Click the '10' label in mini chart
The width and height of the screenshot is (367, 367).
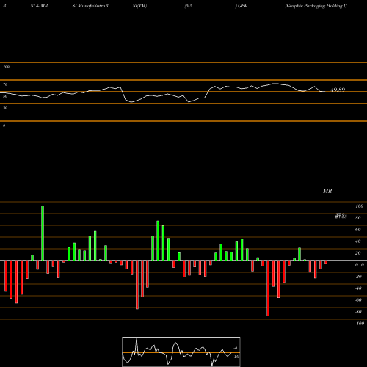tap(236, 357)
